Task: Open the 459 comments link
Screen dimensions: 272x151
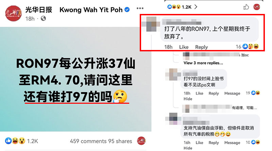Action: [88, 141]
